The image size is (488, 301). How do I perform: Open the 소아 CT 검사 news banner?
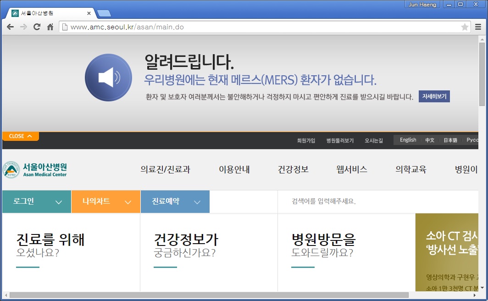click(x=447, y=252)
